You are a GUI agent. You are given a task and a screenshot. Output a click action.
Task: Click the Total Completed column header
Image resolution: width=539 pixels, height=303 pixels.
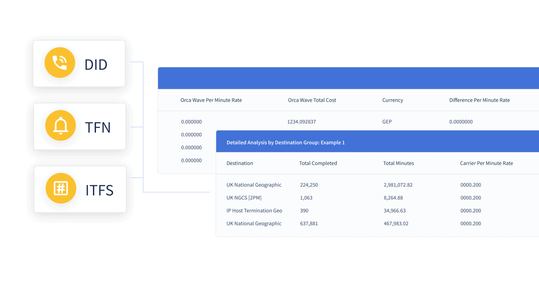coord(318,163)
